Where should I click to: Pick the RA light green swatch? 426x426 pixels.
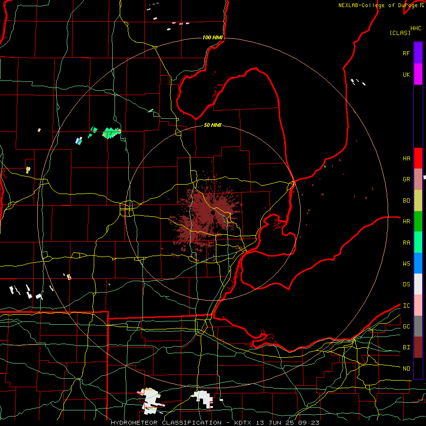coord(418,242)
